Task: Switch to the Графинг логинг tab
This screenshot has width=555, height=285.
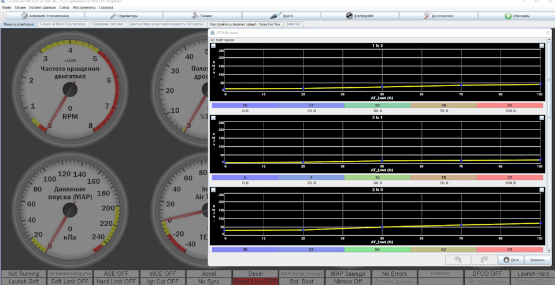Action: (x=108, y=24)
